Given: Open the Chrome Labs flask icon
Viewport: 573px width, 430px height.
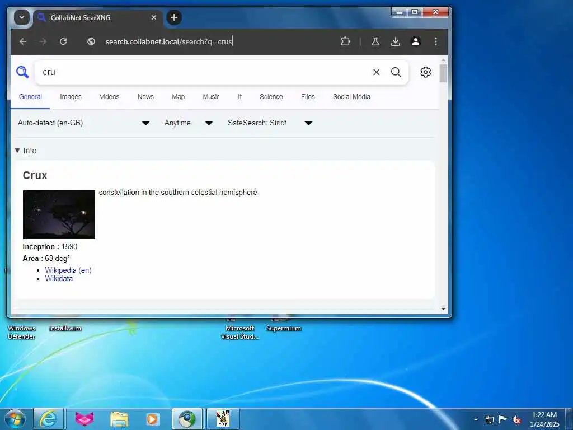Looking at the screenshot, I should pos(375,41).
